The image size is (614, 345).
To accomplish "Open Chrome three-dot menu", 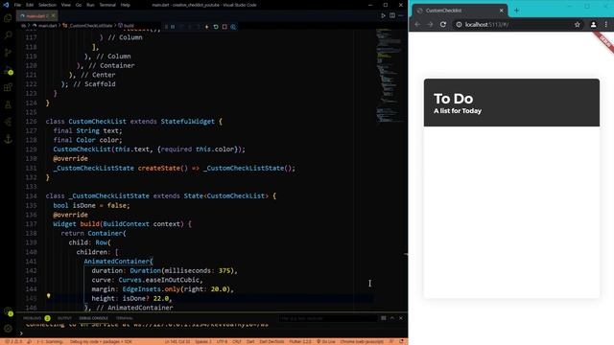I will (x=606, y=24).
